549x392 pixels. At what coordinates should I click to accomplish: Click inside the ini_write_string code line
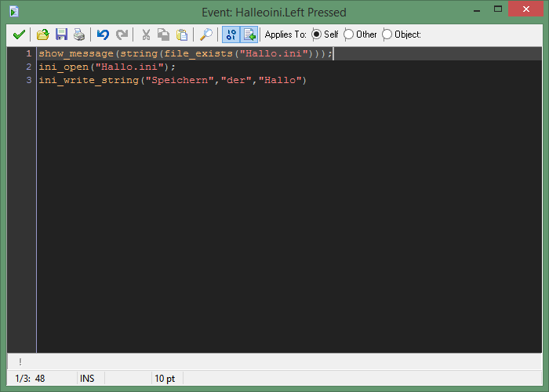[x=173, y=80]
